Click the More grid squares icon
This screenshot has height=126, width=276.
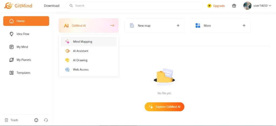[198, 26]
